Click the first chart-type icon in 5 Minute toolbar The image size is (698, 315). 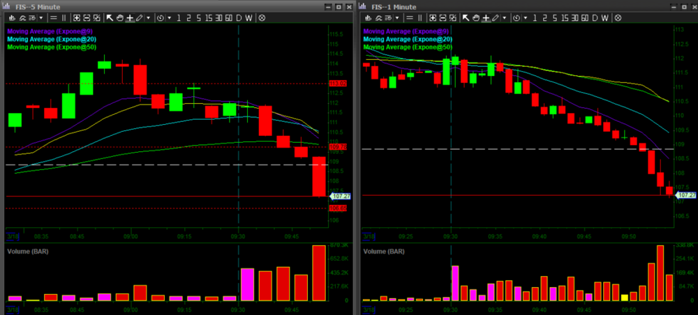tap(12, 17)
